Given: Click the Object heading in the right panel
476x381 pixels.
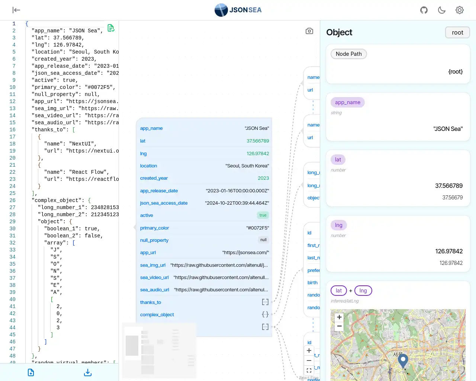Looking at the screenshot, I should [339, 32].
